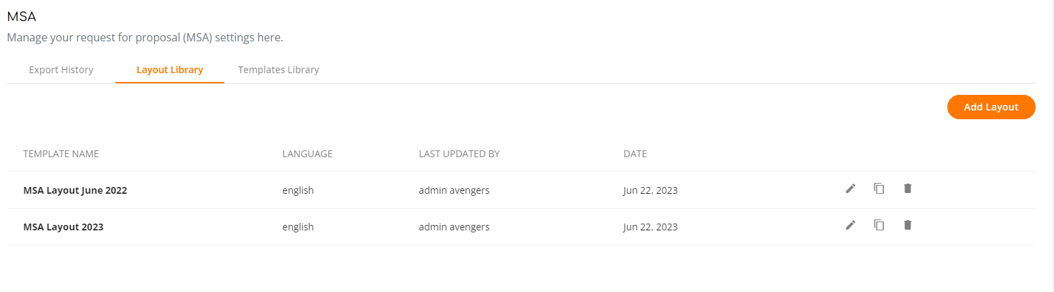Click the Add Layout button

click(x=991, y=107)
